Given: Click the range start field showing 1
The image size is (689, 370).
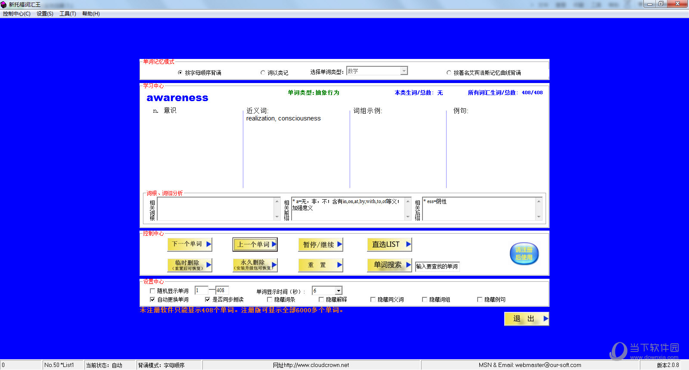Looking at the screenshot, I should click(x=201, y=290).
